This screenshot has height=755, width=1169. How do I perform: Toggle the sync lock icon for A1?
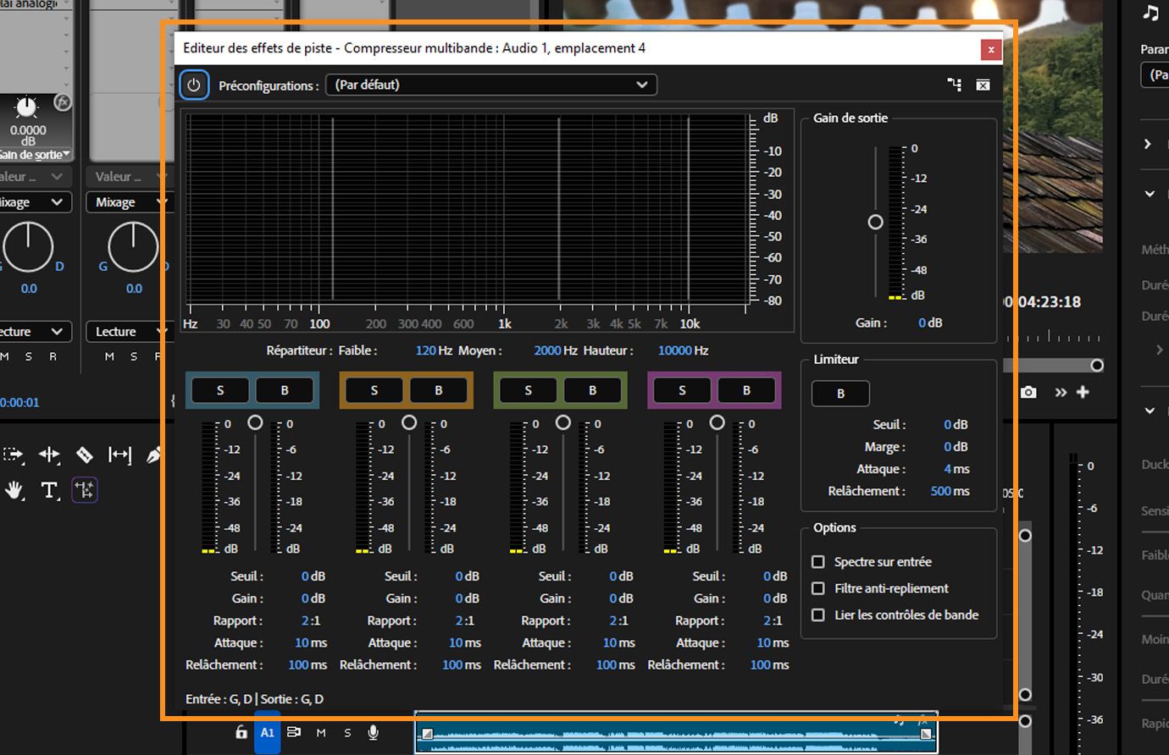tap(294, 732)
